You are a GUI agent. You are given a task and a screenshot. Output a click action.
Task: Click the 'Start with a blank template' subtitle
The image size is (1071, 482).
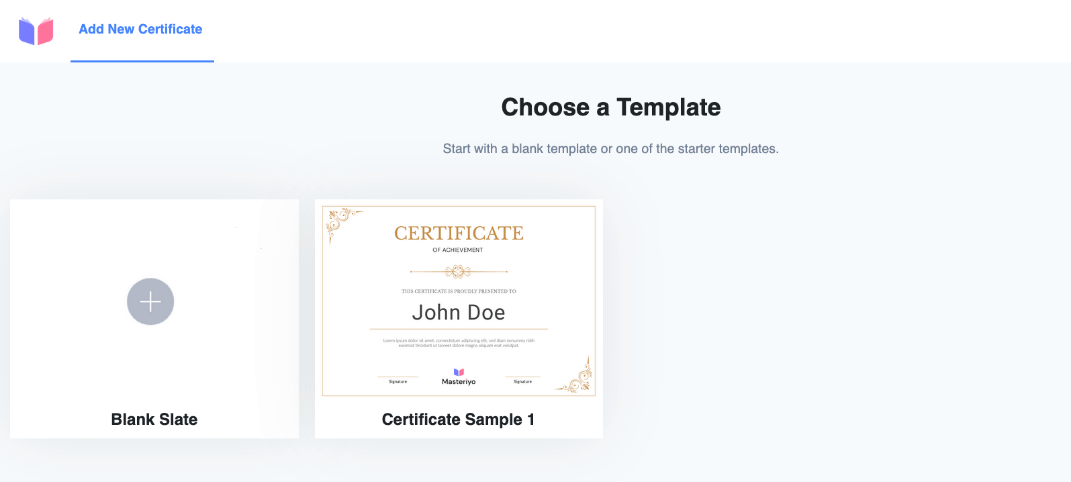pos(610,149)
